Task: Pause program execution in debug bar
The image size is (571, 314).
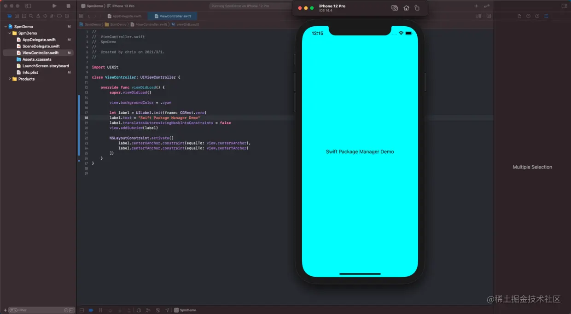Action: (x=101, y=310)
